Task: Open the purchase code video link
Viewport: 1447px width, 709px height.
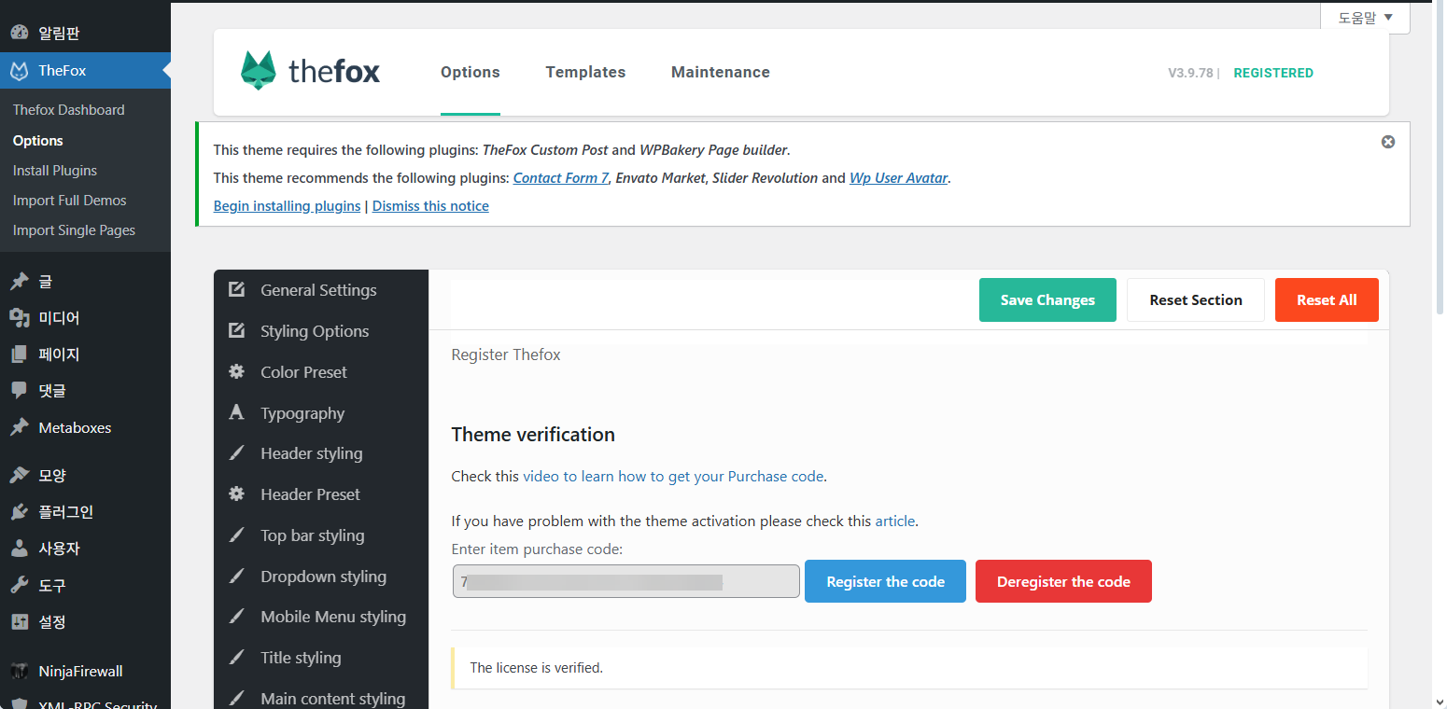Action: [x=673, y=476]
